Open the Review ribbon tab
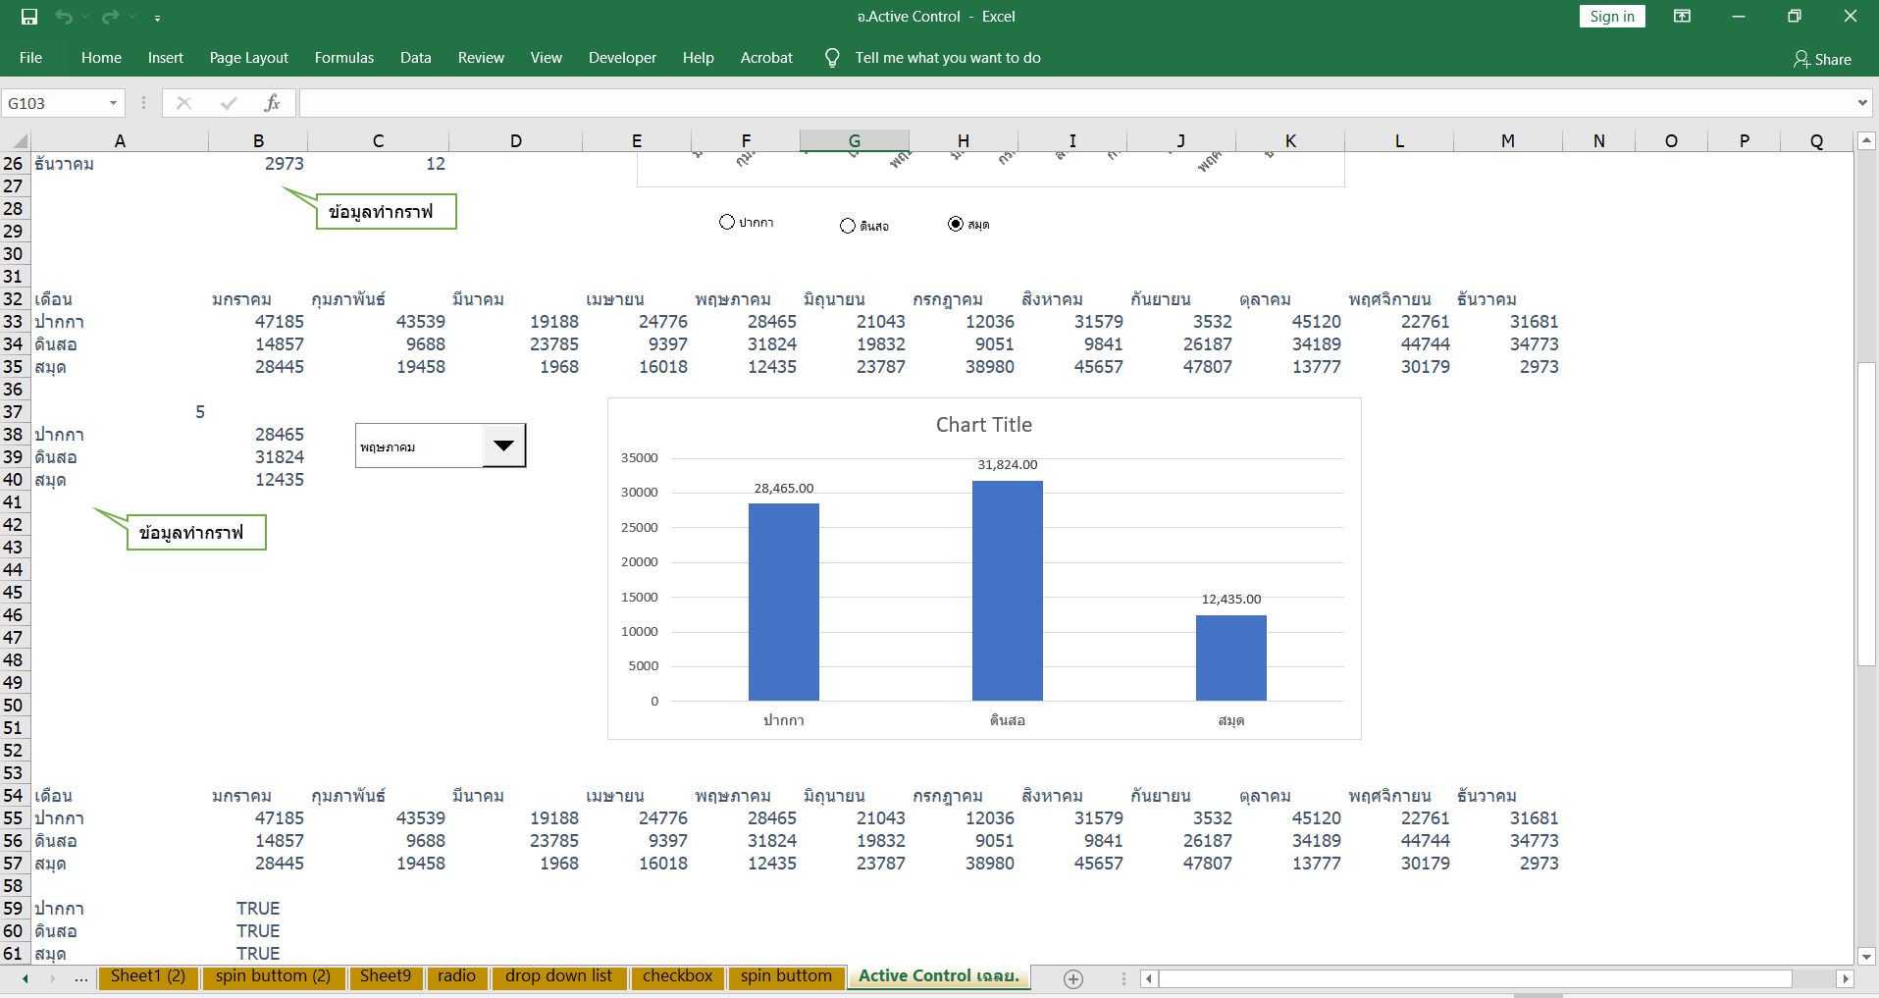The image size is (1879, 998). (x=481, y=58)
